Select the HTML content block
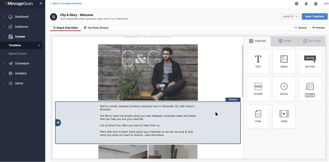329x162 pixels. click(258, 116)
